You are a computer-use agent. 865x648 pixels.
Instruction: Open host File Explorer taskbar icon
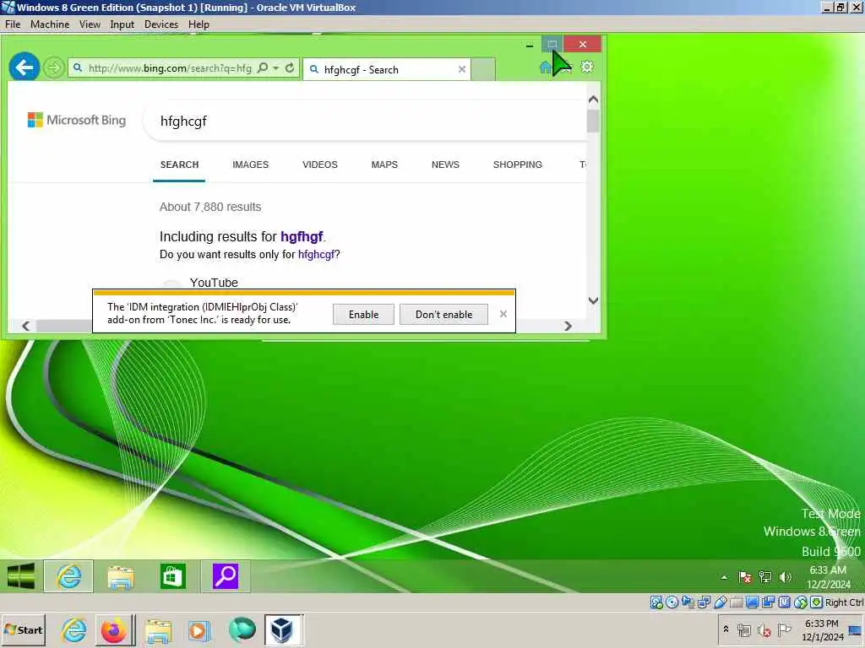158,629
